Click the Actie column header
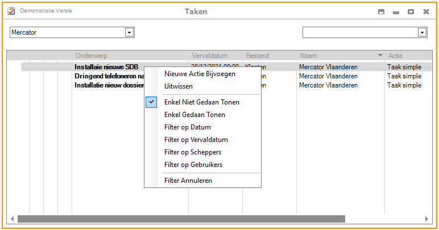The width and height of the screenshot is (439, 230). (x=396, y=56)
